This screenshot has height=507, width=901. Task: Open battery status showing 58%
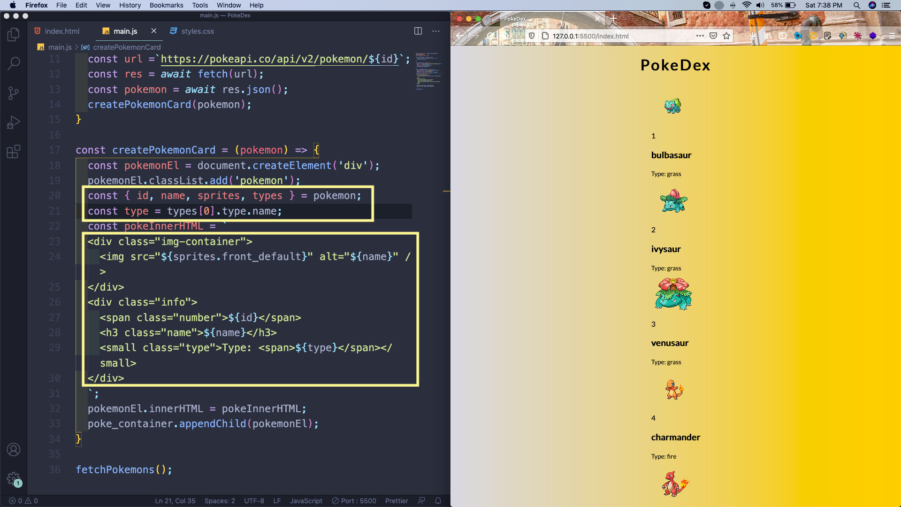783,5
